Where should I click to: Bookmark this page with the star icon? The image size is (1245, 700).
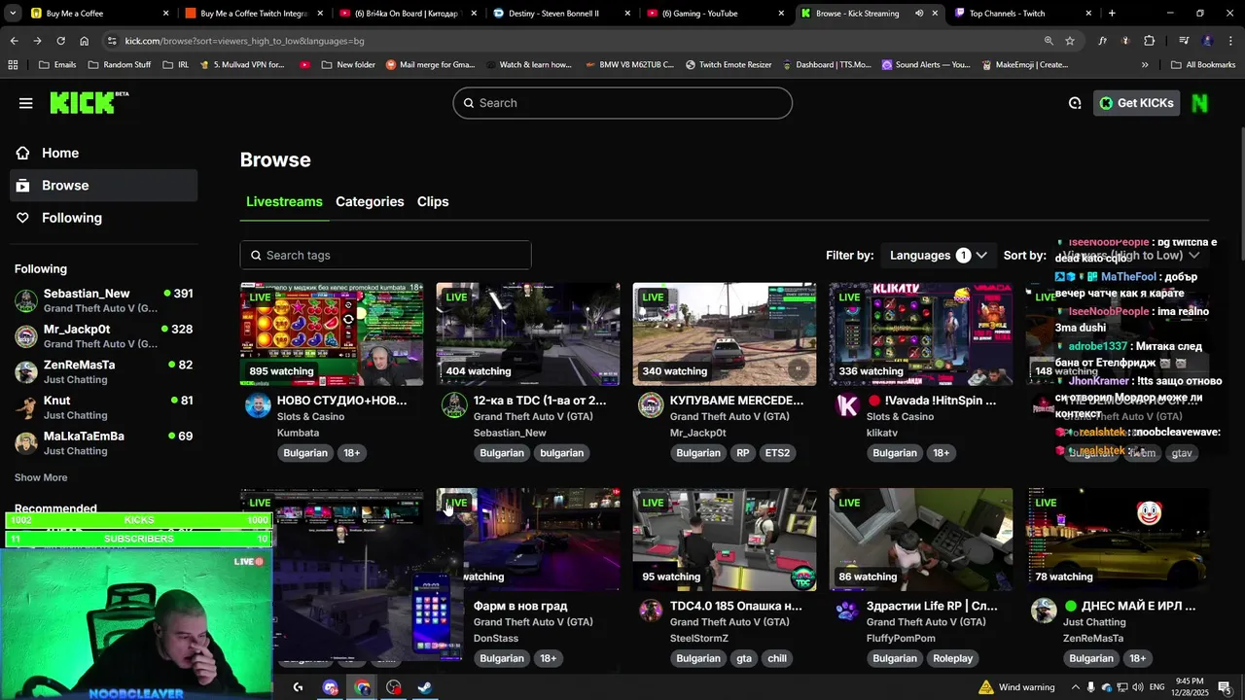point(1070,41)
